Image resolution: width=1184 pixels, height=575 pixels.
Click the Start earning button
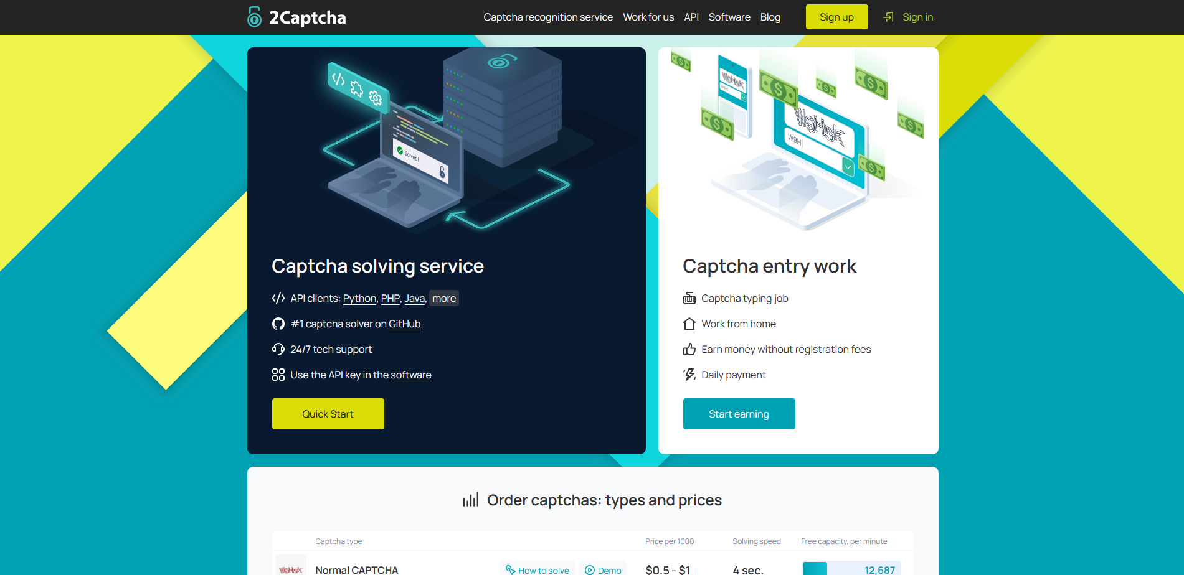739,413
